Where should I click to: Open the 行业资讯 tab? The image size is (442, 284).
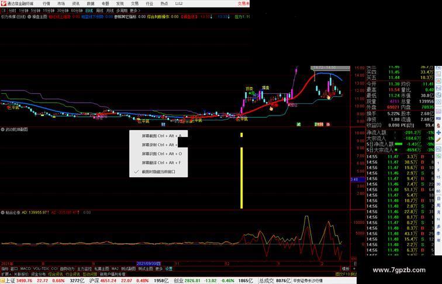[x=72, y=274]
